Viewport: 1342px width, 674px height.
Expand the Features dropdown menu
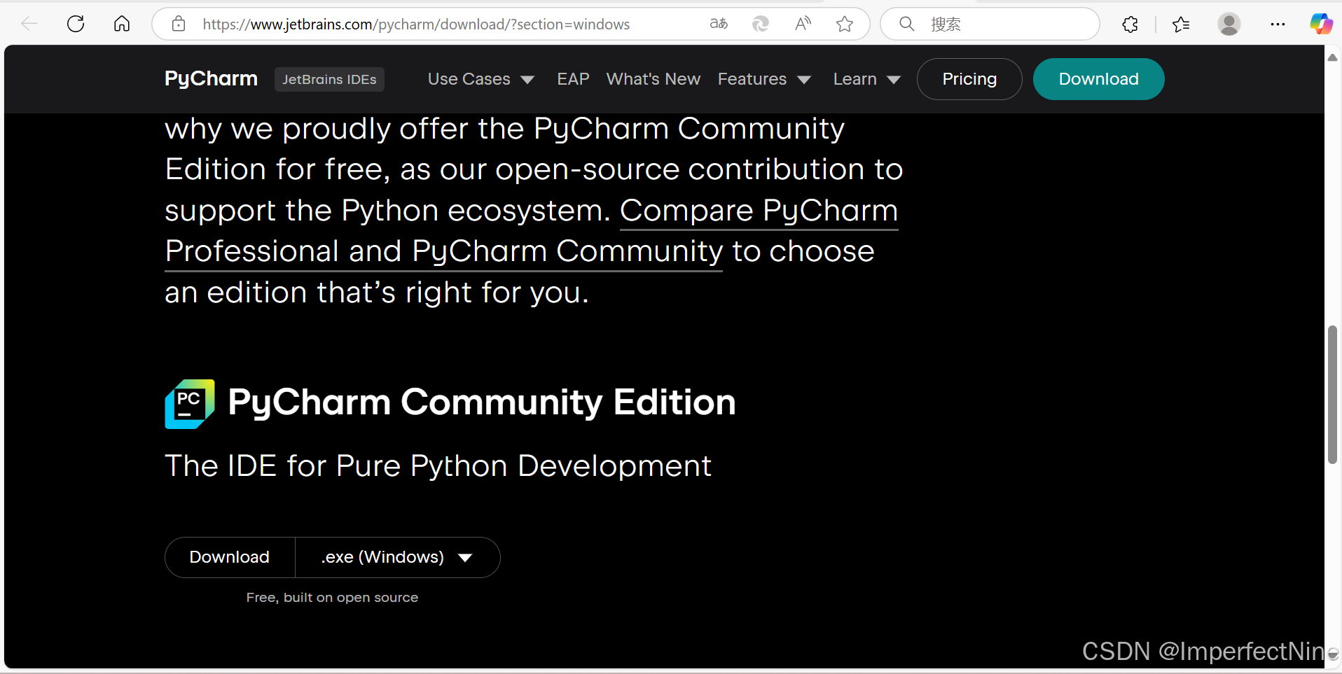(x=764, y=79)
